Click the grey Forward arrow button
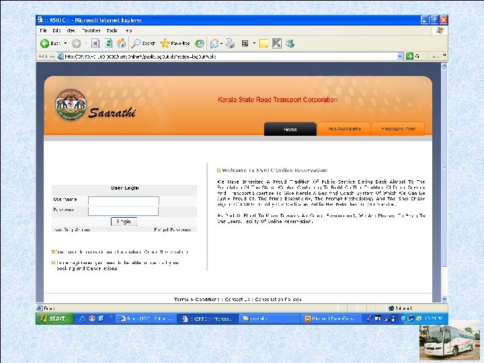484x363 pixels. (76, 44)
